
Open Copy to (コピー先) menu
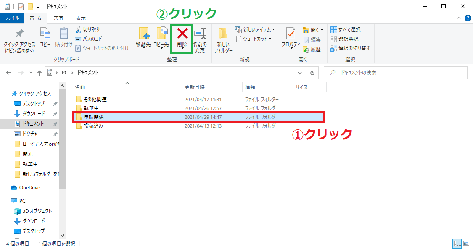click(161, 38)
